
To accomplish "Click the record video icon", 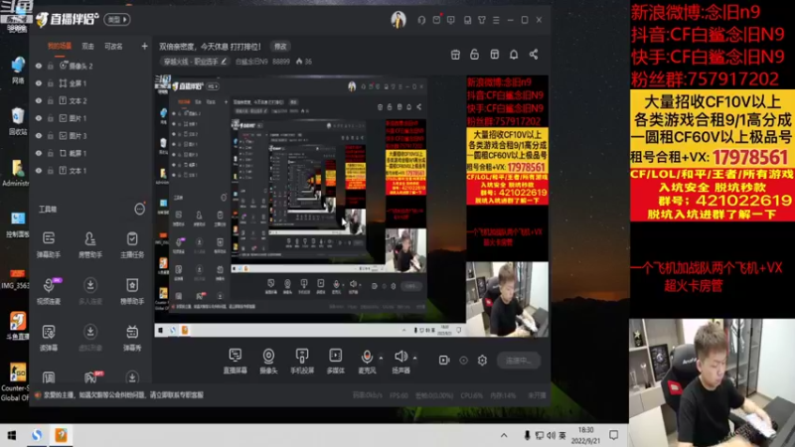I will point(444,360).
